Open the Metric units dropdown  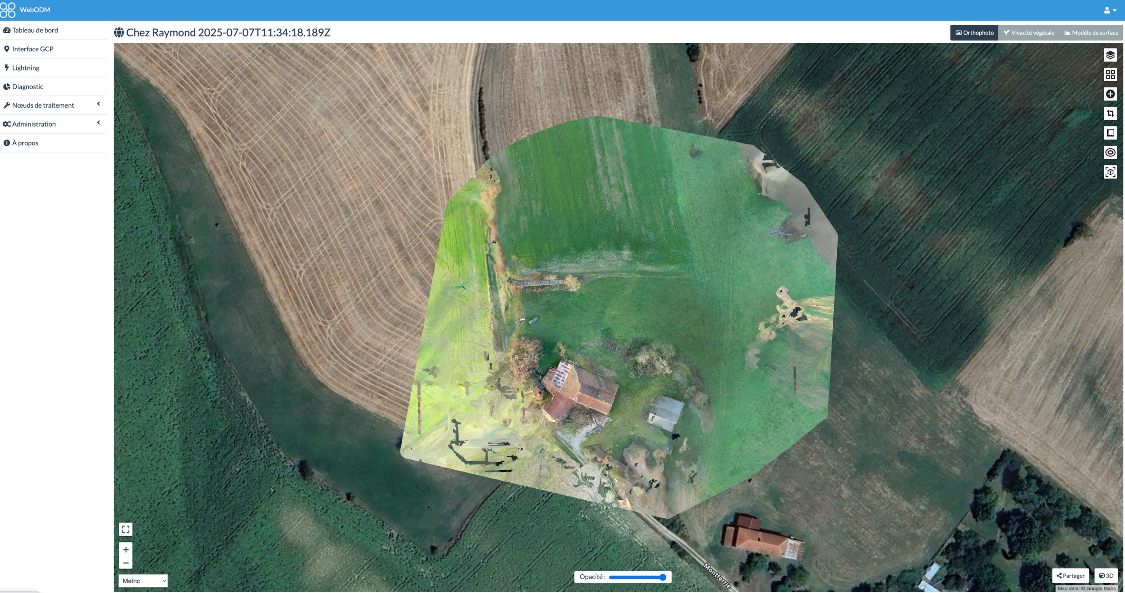[x=143, y=581]
